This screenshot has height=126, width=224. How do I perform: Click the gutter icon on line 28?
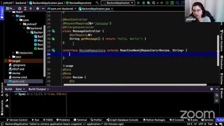53,31
